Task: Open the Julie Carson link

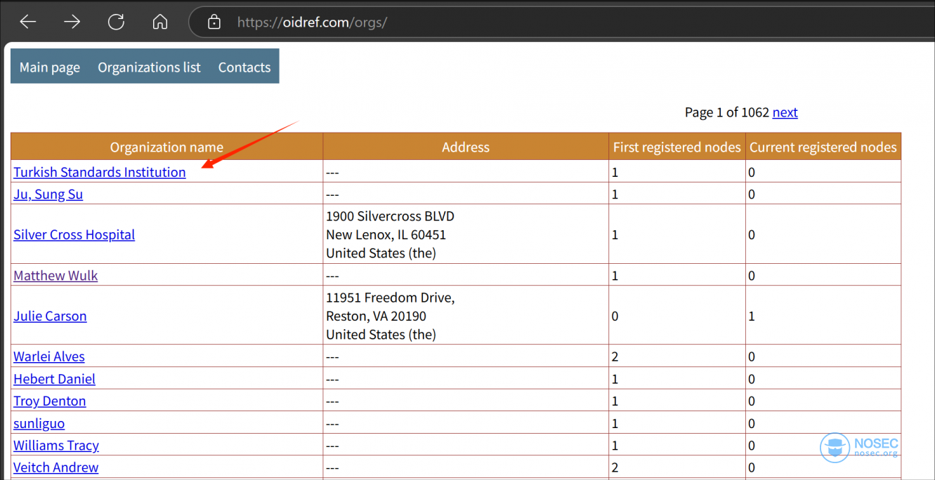Action: (50, 316)
